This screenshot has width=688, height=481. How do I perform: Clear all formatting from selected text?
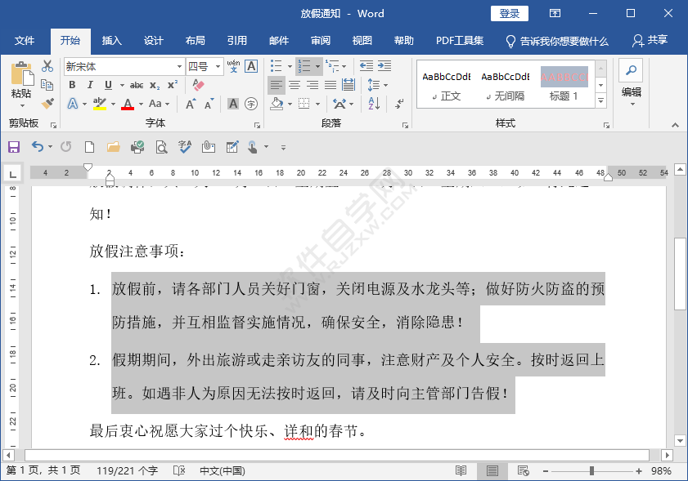[x=196, y=85]
